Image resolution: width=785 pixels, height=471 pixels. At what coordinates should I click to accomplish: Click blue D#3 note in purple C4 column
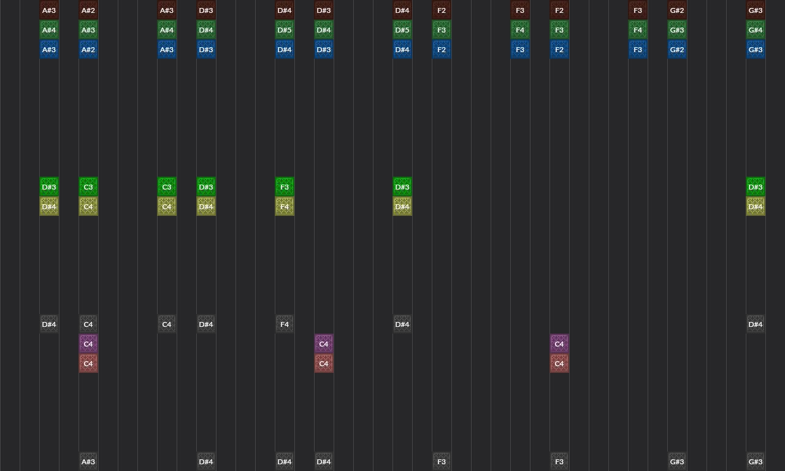click(324, 50)
